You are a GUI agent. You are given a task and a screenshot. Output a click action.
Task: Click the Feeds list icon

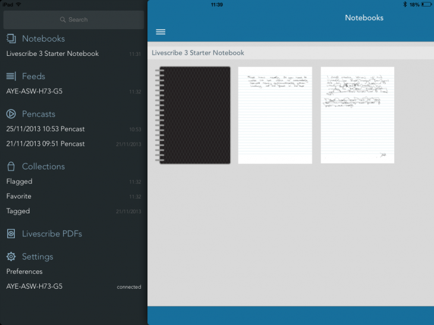point(11,76)
